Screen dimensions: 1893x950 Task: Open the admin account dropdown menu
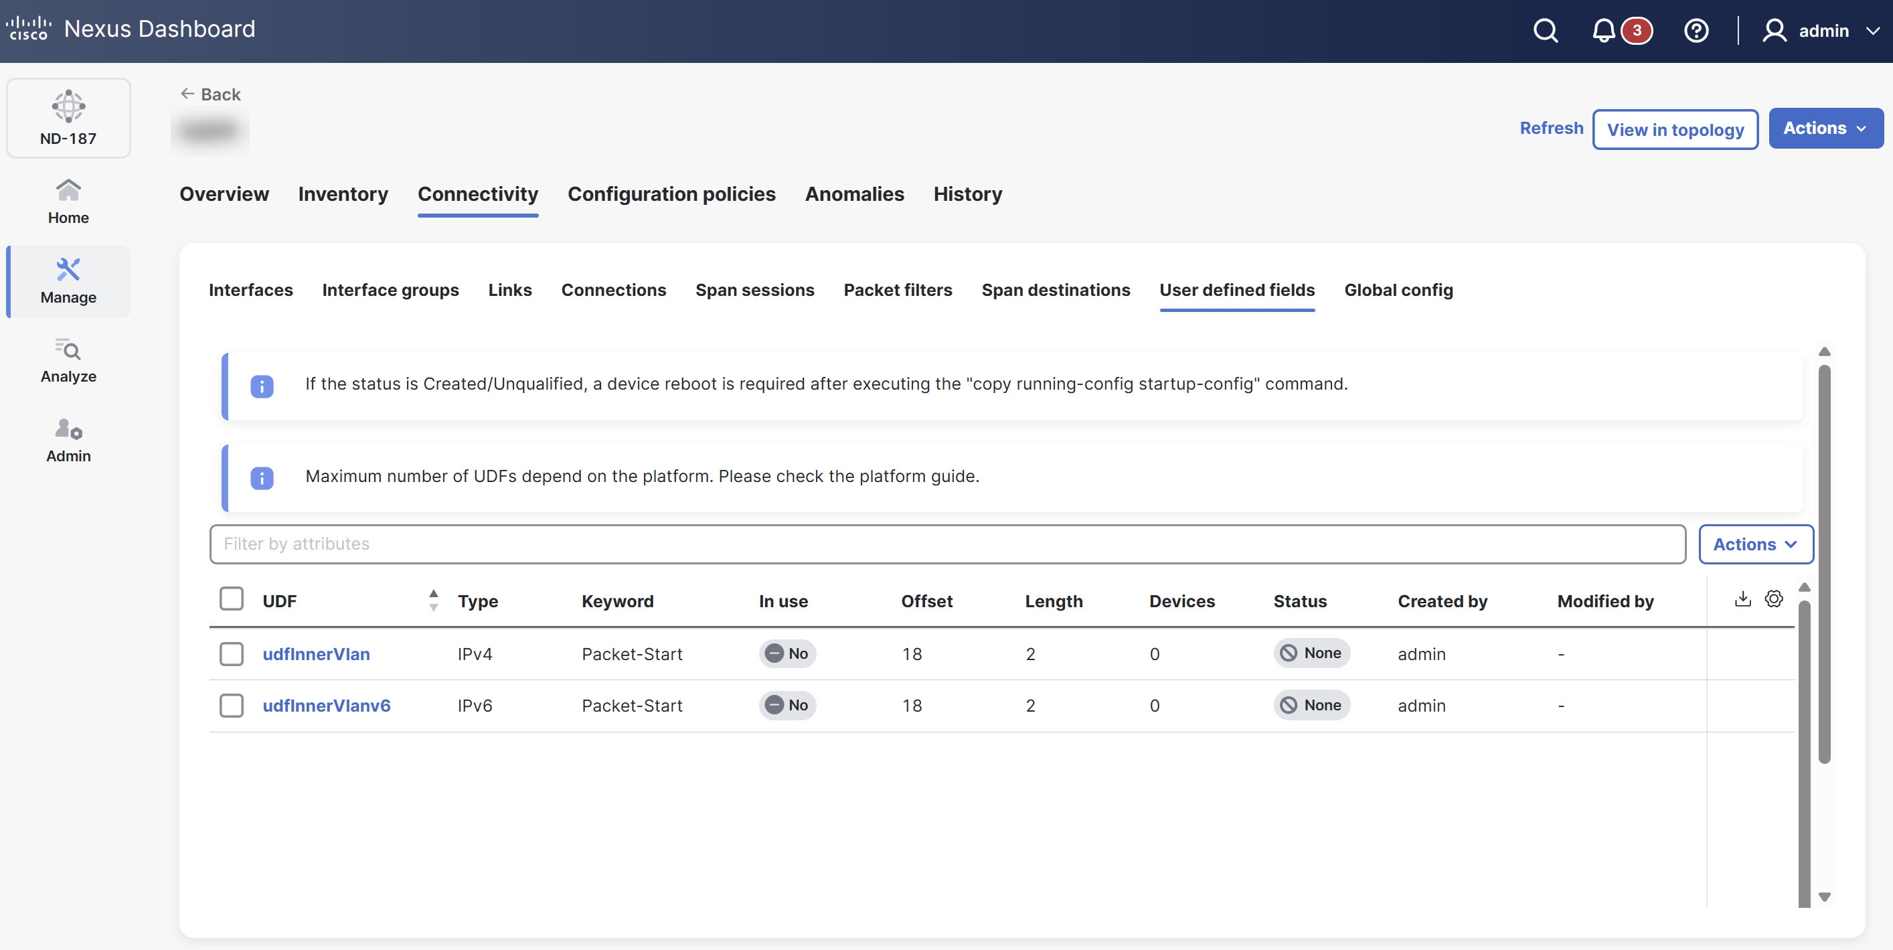(1821, 31)
